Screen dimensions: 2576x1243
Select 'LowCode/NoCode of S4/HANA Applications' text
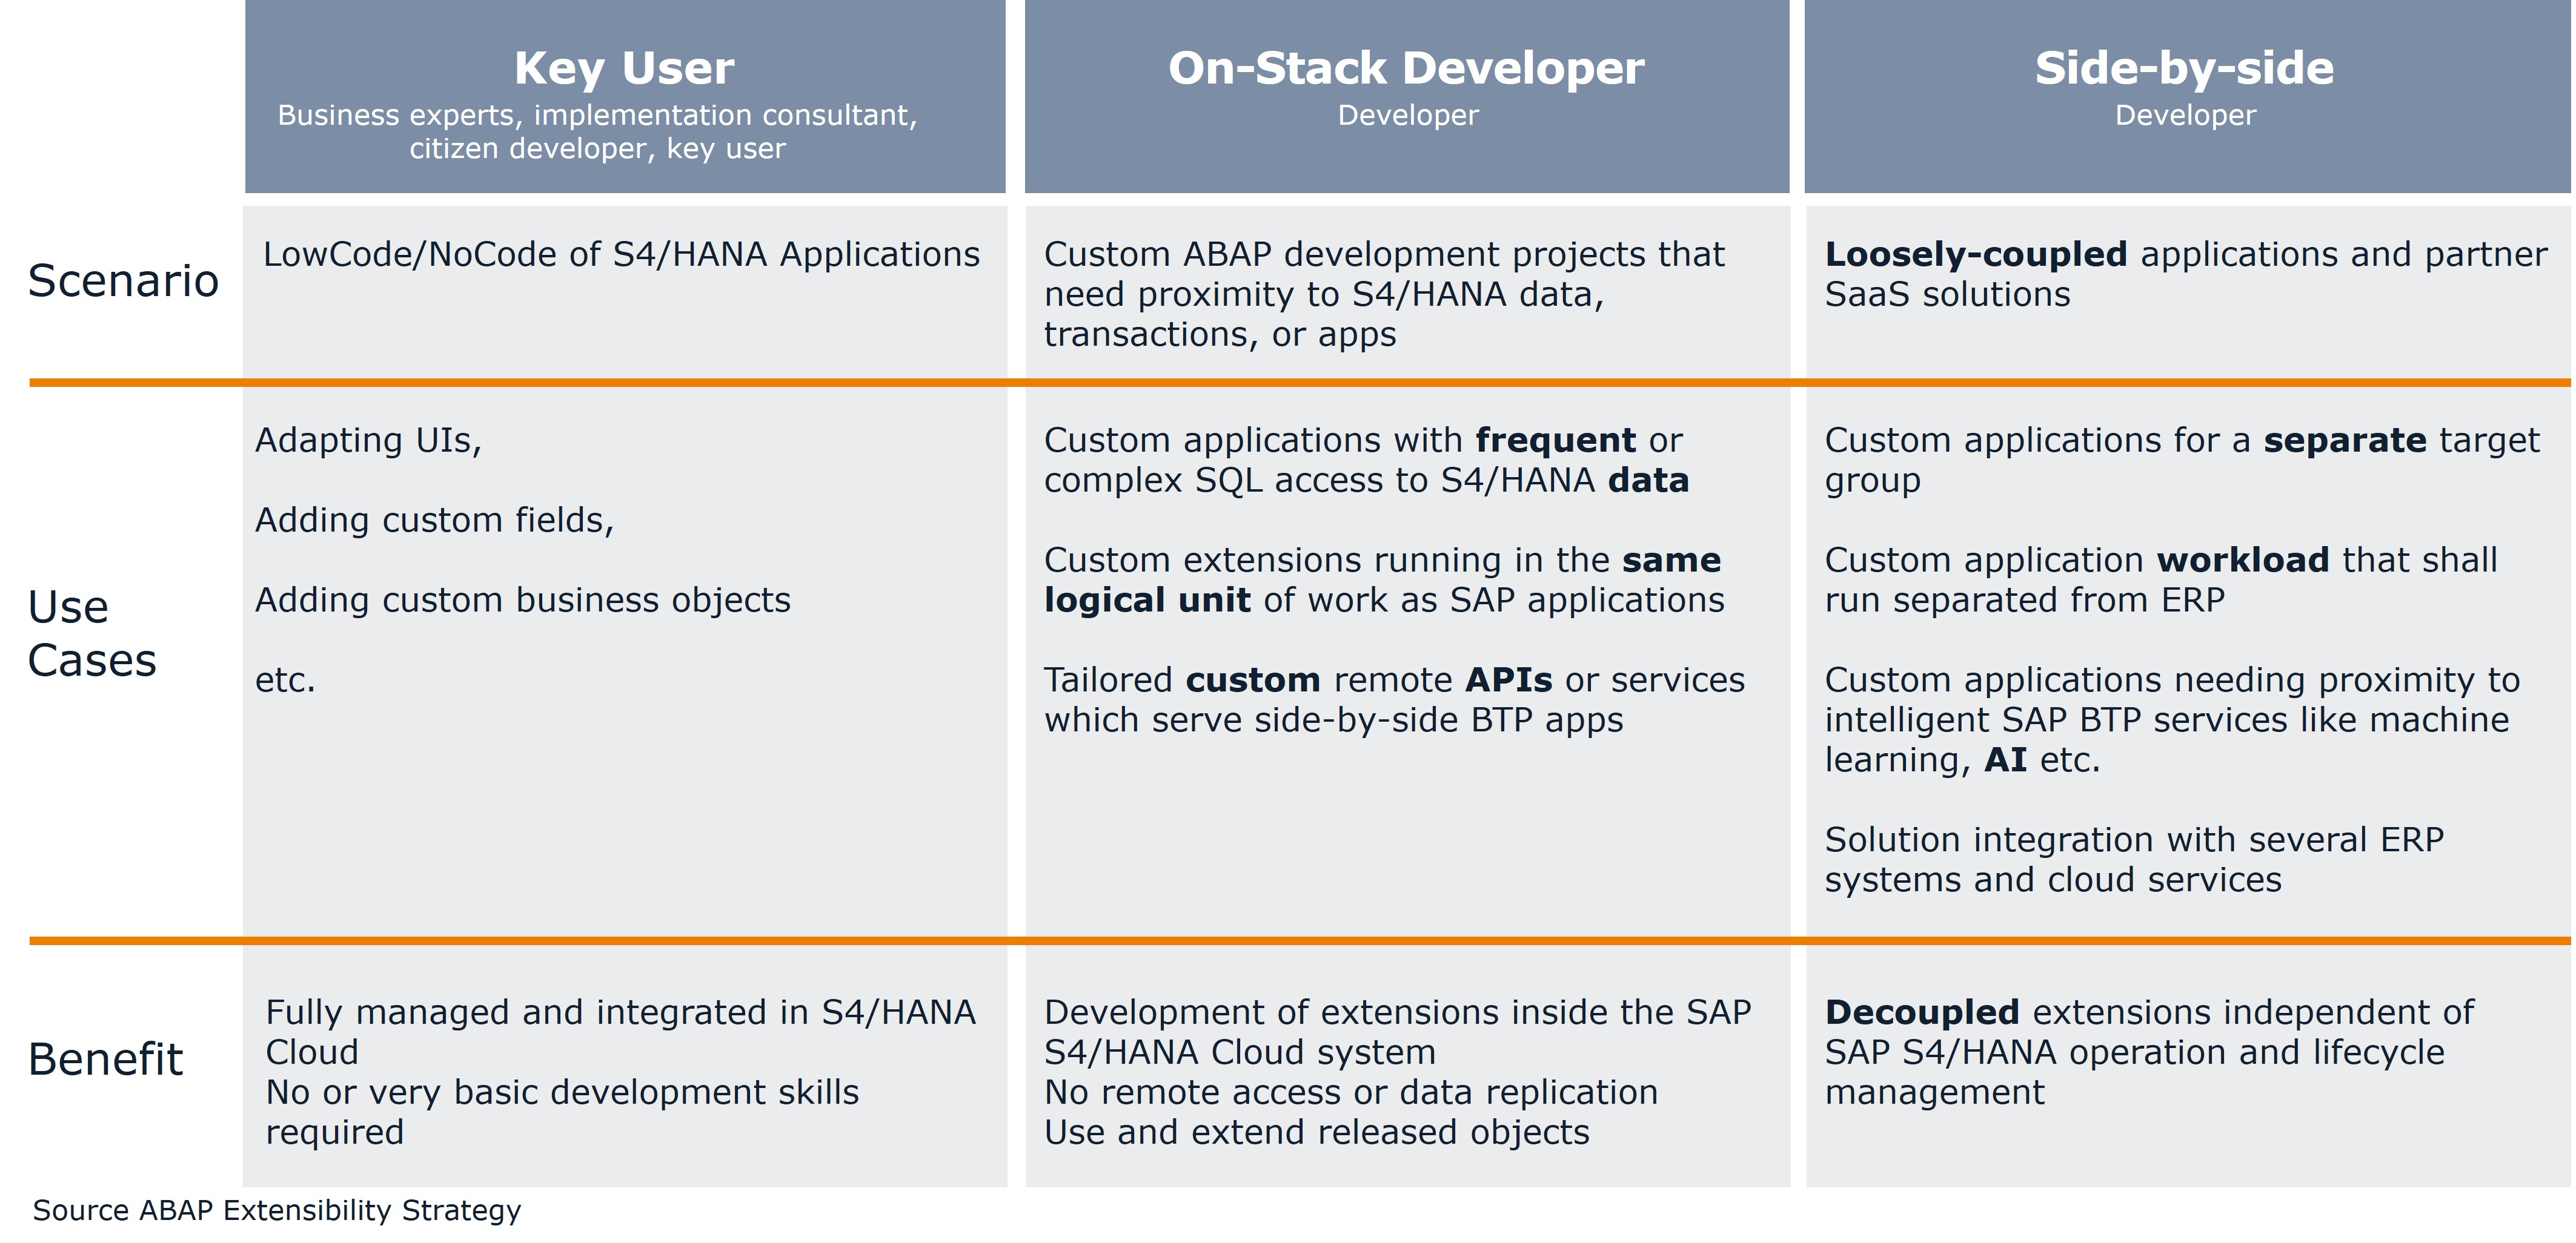pos(621,255)
